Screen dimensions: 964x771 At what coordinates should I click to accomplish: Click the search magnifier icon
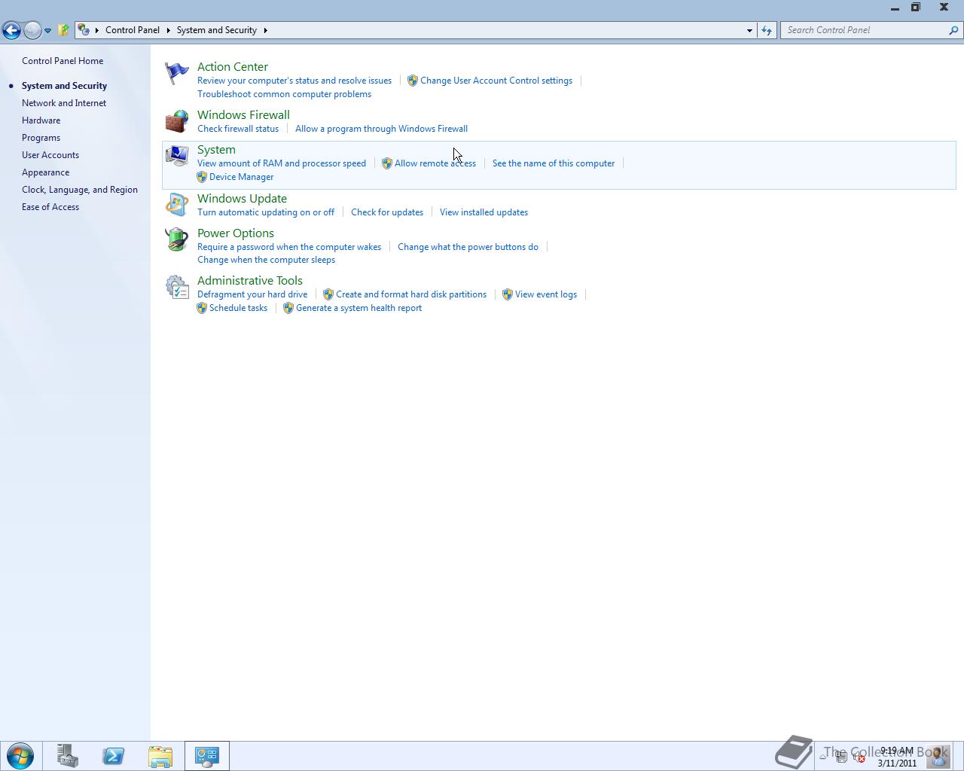(x=953, y=30)
